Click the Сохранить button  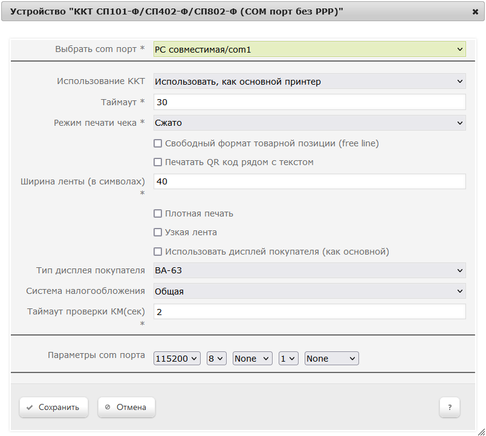tap(54, 407)
